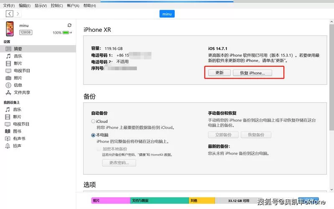The height and width of the screenshot is (209, 334).
Task: Click the 最新的备份: label
Action: click(x=219, y=146)
